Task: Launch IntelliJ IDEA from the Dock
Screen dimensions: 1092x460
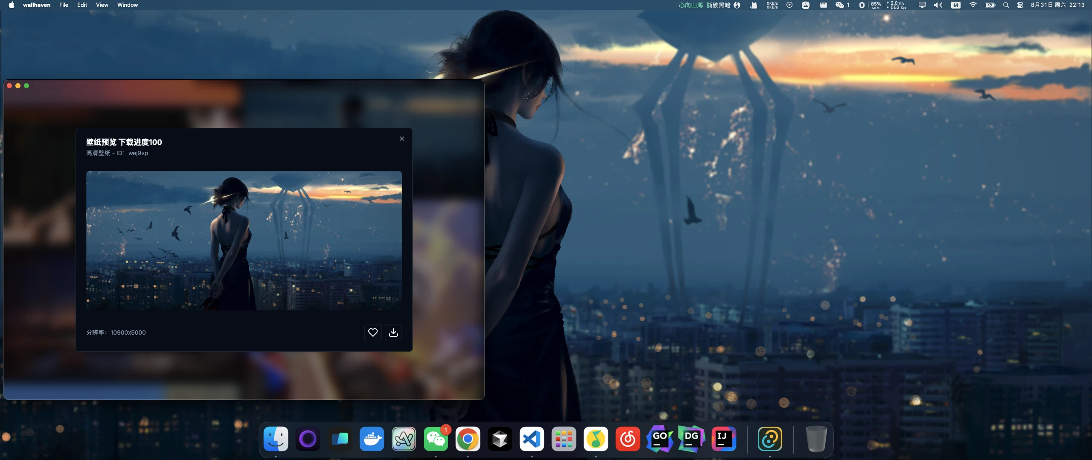Action: [724, 439]
